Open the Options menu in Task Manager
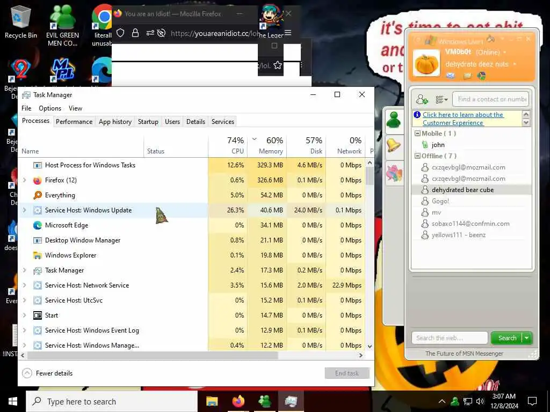 (50, 108)
